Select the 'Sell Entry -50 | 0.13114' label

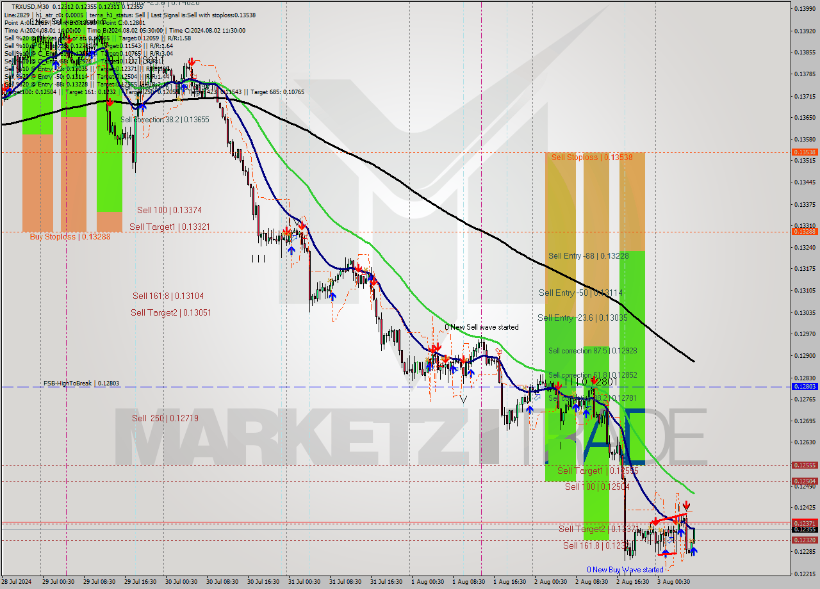click(x=580, y=293)
